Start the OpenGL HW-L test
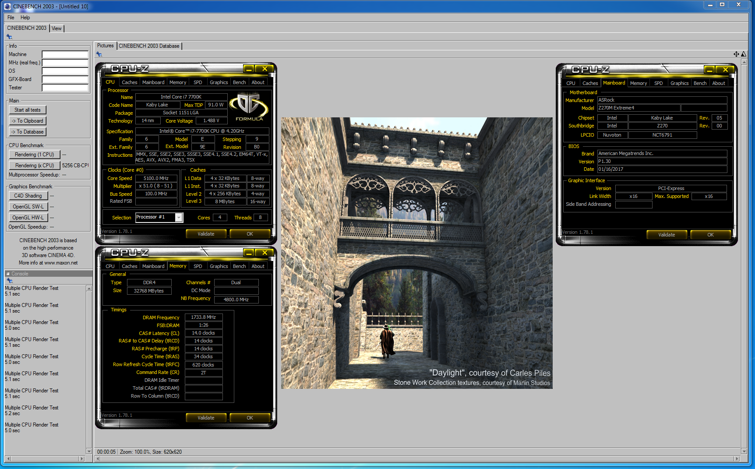The width and height of the screenshot is (755, 469). (x=28, y=218)
